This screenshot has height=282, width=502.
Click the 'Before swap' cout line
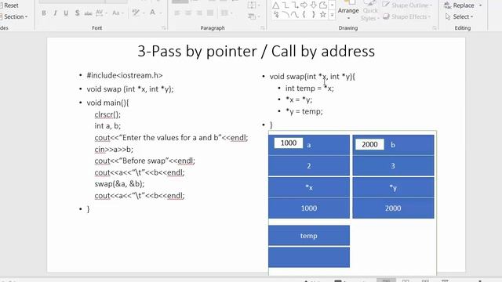144,161
